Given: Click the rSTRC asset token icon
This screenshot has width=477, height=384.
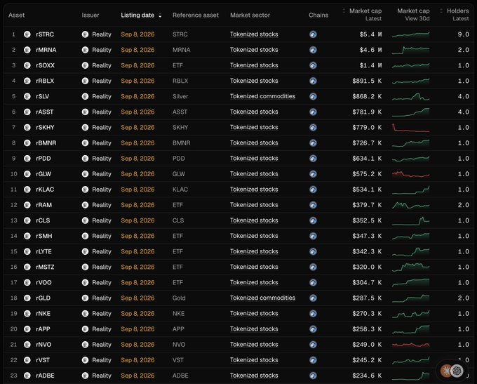Looking at the screenshot, I should click(x=27, y=34).
